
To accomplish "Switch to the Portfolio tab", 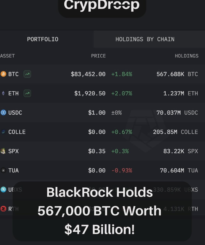I will click(43, 39).
